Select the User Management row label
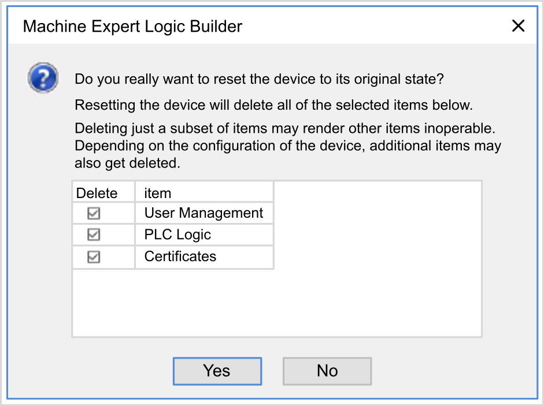This screenshot has height=406, width=544. point(203,213)
